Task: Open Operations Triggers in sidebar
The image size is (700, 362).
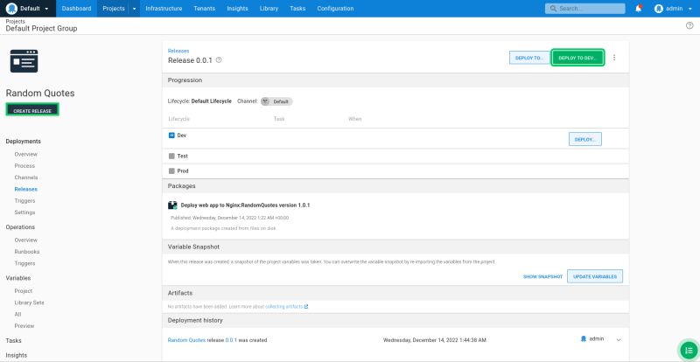Action: 24,263
